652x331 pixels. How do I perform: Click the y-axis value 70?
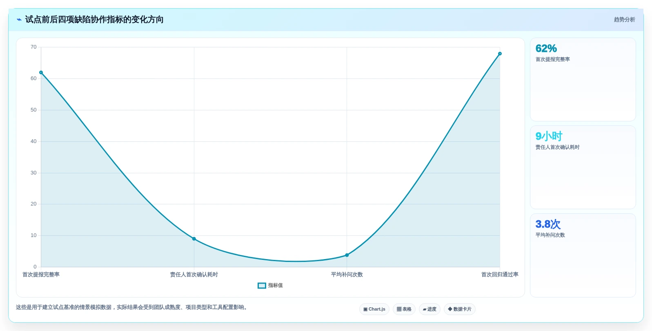(33, 47)
